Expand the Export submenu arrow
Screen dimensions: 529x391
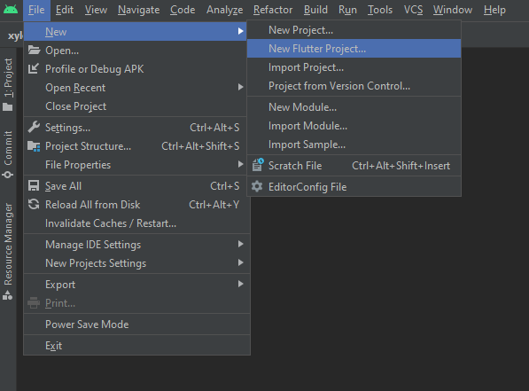240,284
